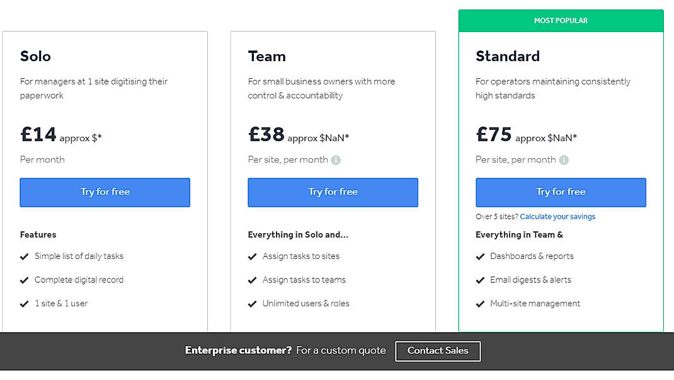Click the checkmark beside 'Unlimited users & roles'
The width and height of the screenshot is (674, 380).
(x=253, y=304)
